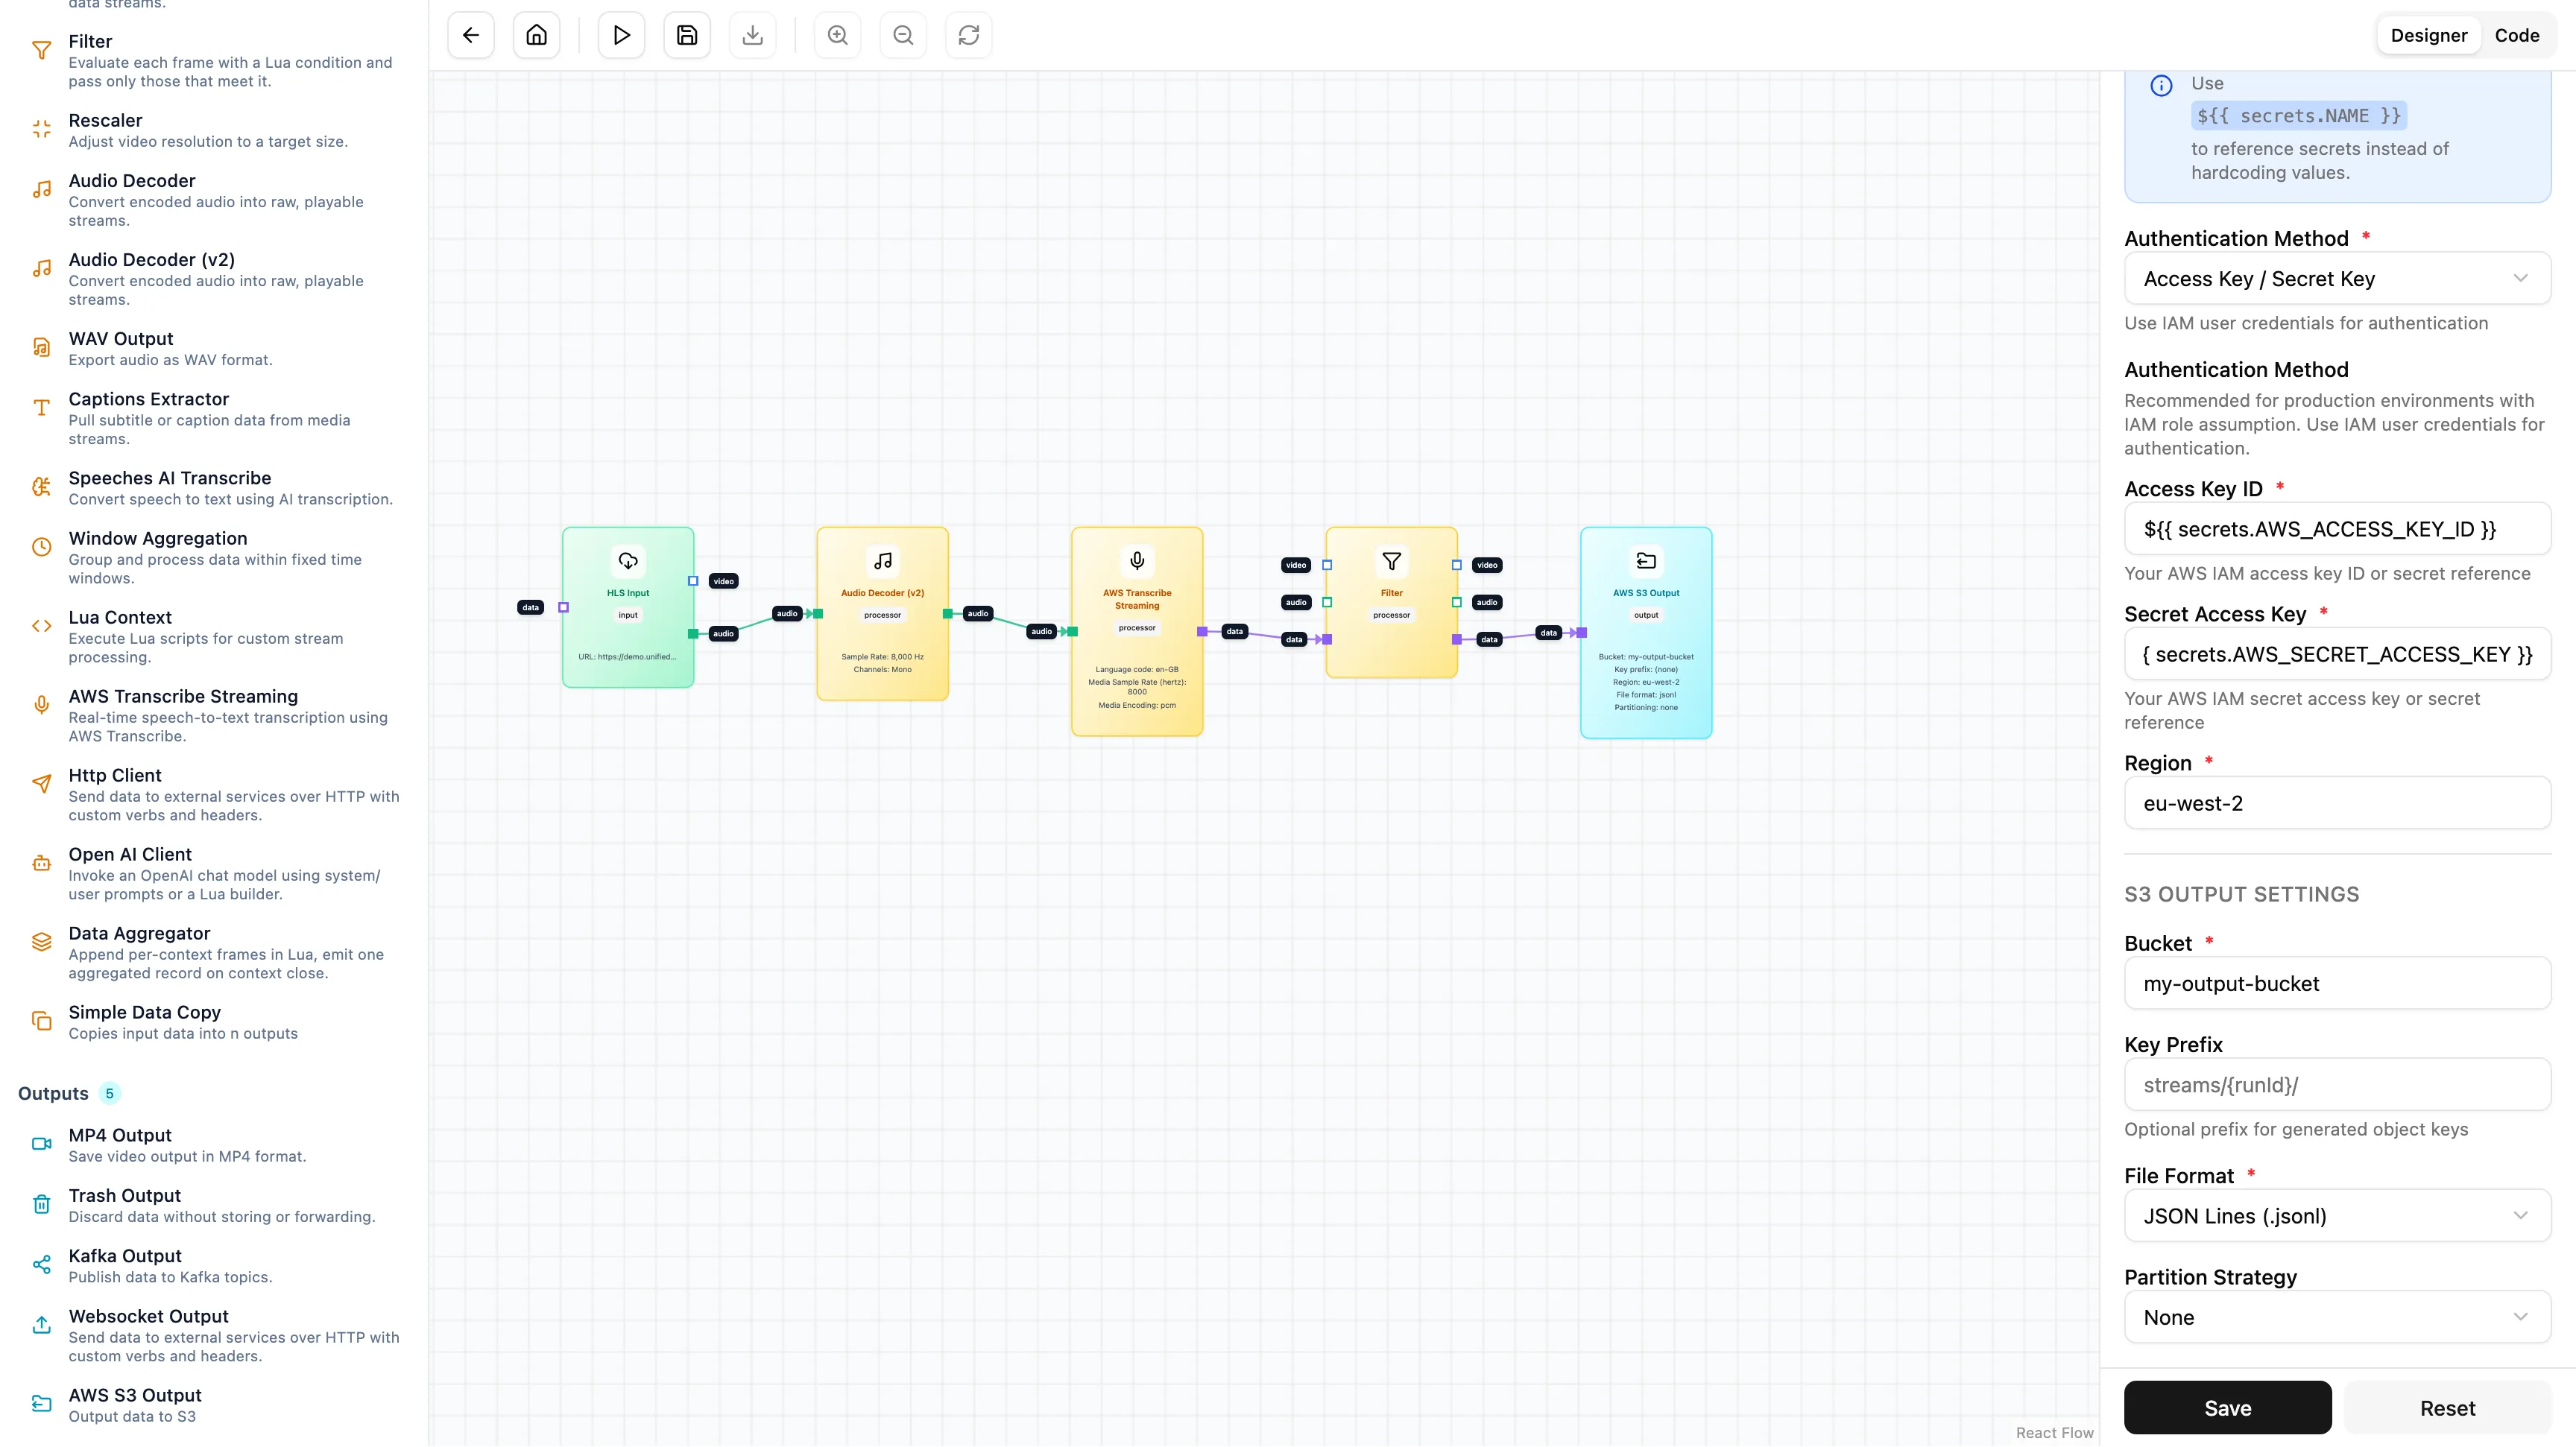Refresh the pipeline layout
Viewport: 2576px width, 1447px height.
click(968, 35)
